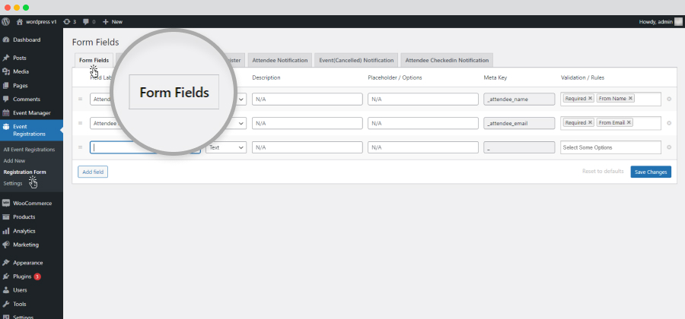
Task: Click the Placeholder field in _attendee_email row
Action: pos(423,123)
